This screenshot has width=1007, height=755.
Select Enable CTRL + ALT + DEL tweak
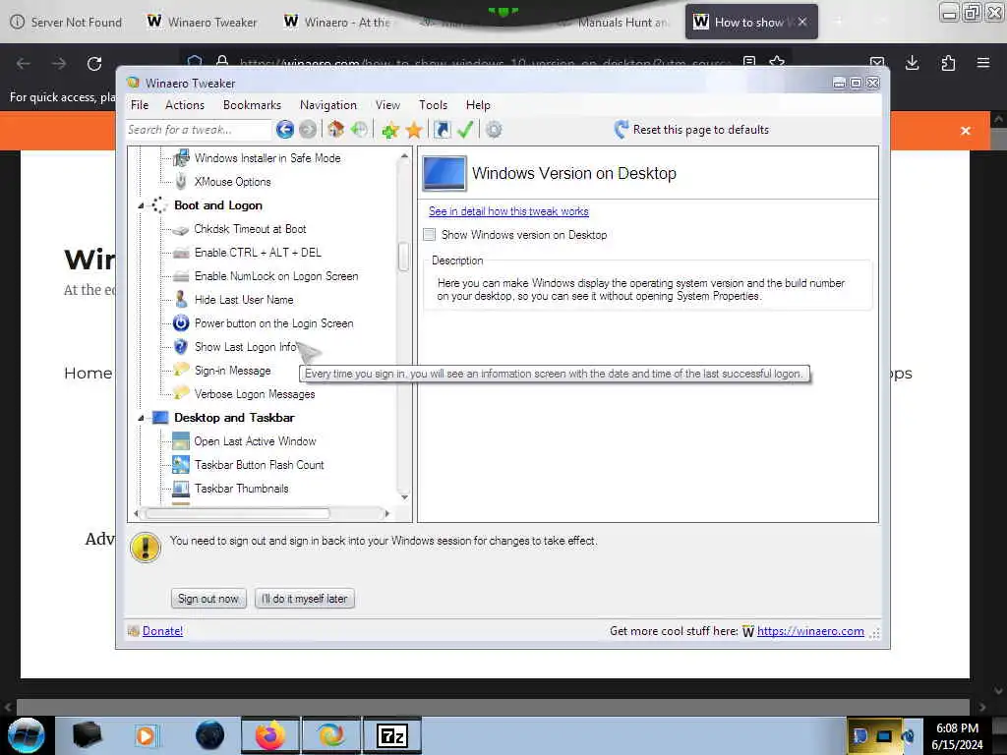(258, 253)
